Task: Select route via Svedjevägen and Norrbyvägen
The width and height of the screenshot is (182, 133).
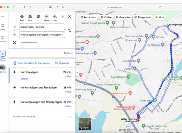Action: coord(42,104)
